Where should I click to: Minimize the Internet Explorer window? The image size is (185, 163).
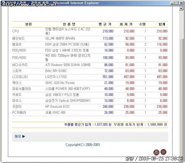(x=172, y=3)
